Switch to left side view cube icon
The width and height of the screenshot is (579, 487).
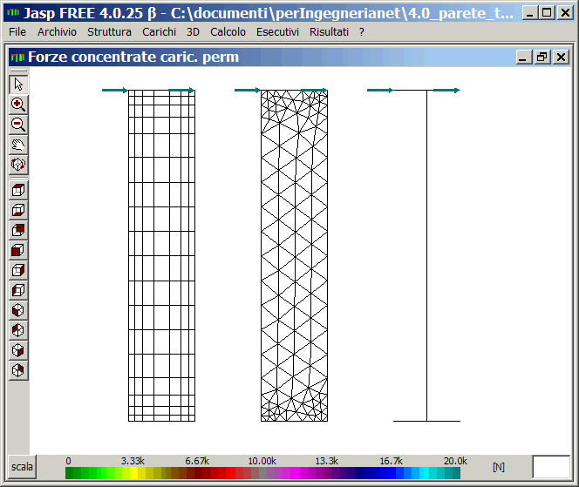(x=18, y=290)
